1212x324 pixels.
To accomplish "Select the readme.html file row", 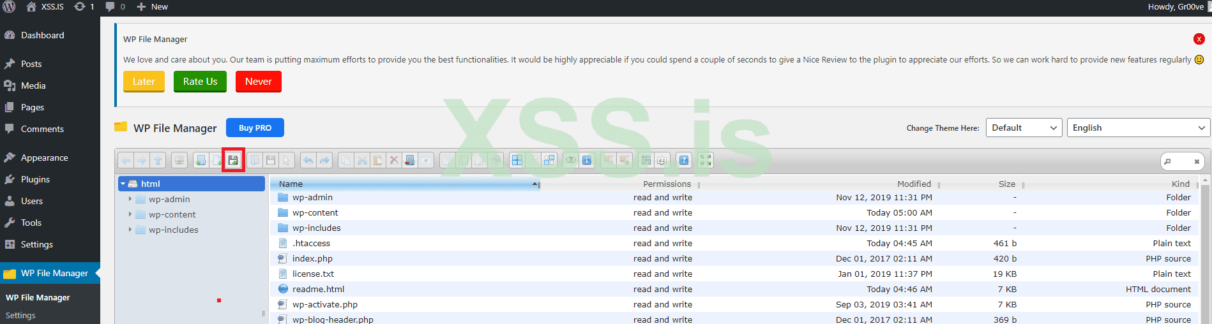I will (x=734, y=289).
